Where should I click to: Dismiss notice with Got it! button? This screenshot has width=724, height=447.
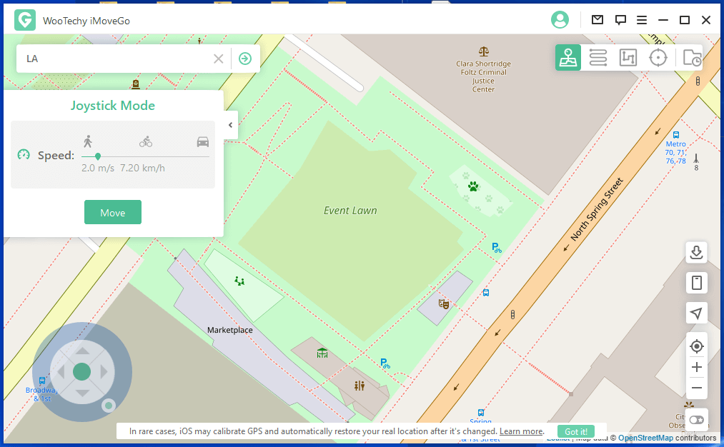point(576,431)
